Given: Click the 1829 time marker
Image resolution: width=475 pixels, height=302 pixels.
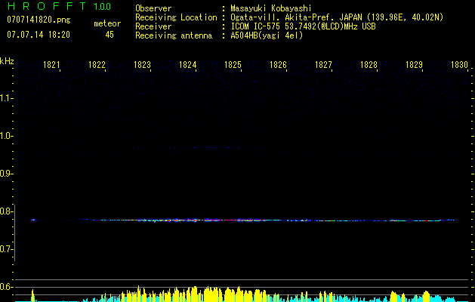Looking at the screenshot, I should pos(414,65).
